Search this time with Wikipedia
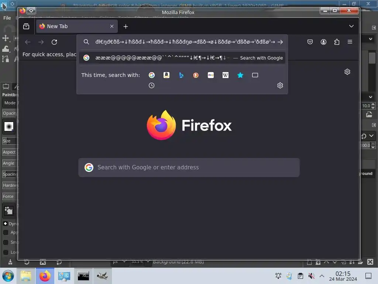Viewport: 378px width, 284px height. [x=226, y=75]
